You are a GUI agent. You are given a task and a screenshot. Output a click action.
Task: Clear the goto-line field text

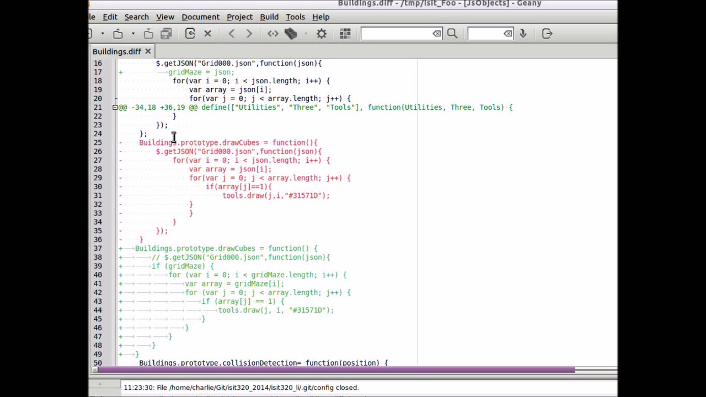(507, 34)
